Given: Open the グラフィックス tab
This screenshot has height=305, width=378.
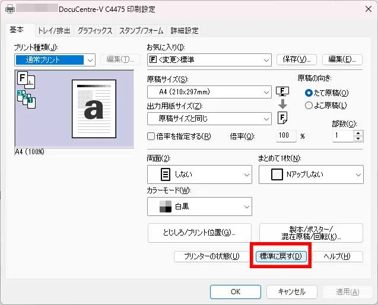Looking at the screenshot, I should 95,31.
